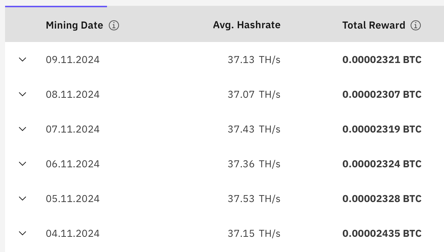Click the active tab's purple underline indicator
Image resolution: width=444 pixels, height=252 pixels.
(56, 6)
